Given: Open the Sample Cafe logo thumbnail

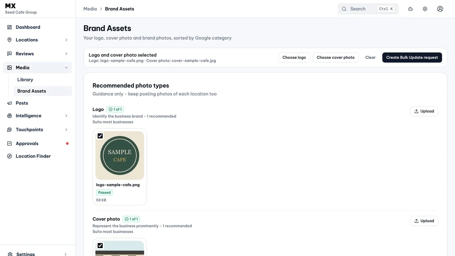Looking at the screenshot, I should [120, 155].
